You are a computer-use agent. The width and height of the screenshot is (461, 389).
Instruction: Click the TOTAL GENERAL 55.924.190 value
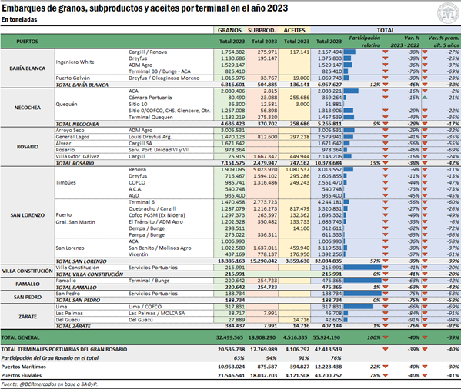(x=326, y=337)
